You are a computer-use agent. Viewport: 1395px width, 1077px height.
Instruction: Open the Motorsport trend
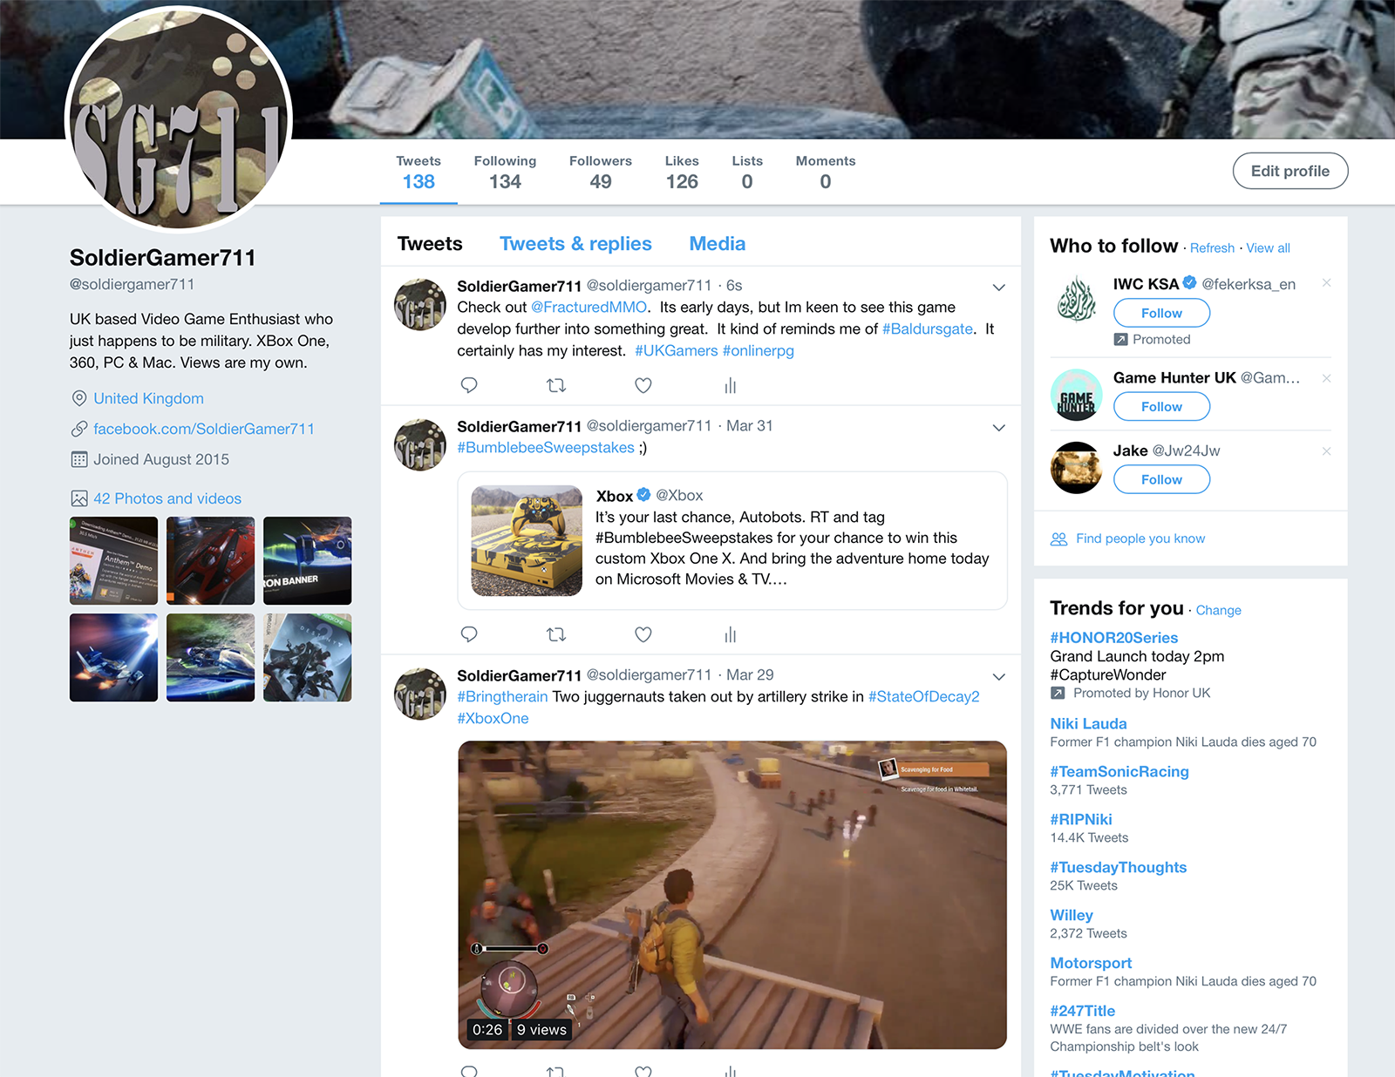coord(1091,964)
